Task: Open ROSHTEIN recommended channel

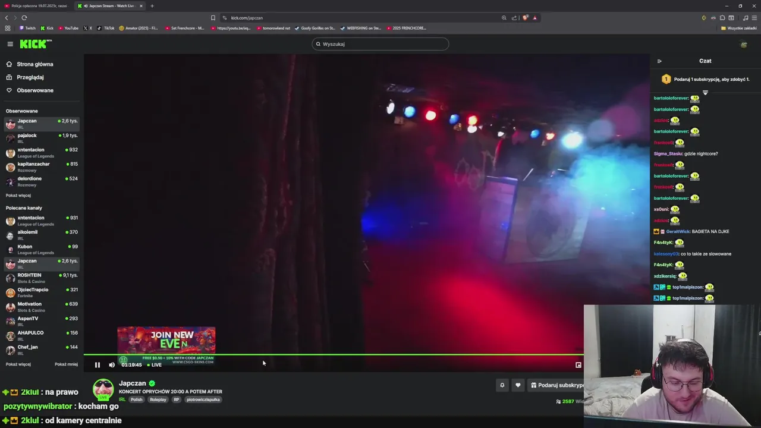Action: click(42, 278)
